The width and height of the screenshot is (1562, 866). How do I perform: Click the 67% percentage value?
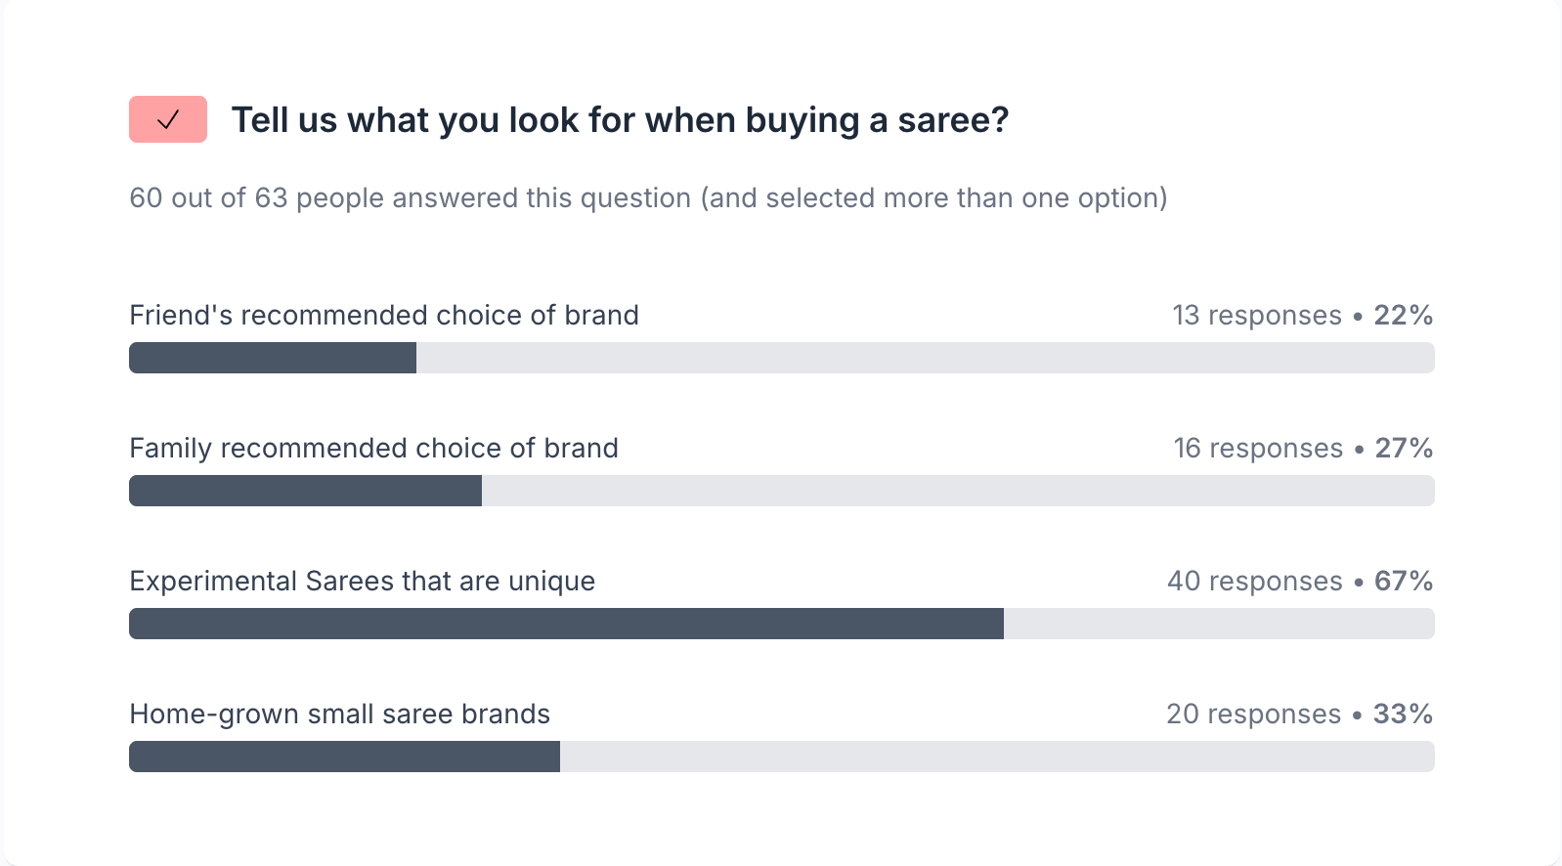click(1403, 581)
